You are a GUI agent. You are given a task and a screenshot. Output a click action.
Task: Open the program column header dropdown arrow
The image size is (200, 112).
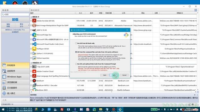(x=75, y=13)
